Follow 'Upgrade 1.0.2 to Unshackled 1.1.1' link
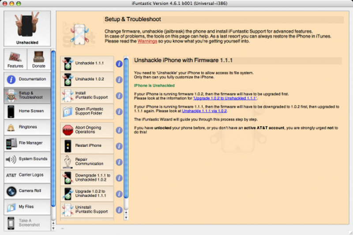Screen dimensions: 353x235 (x=225, y=98)
